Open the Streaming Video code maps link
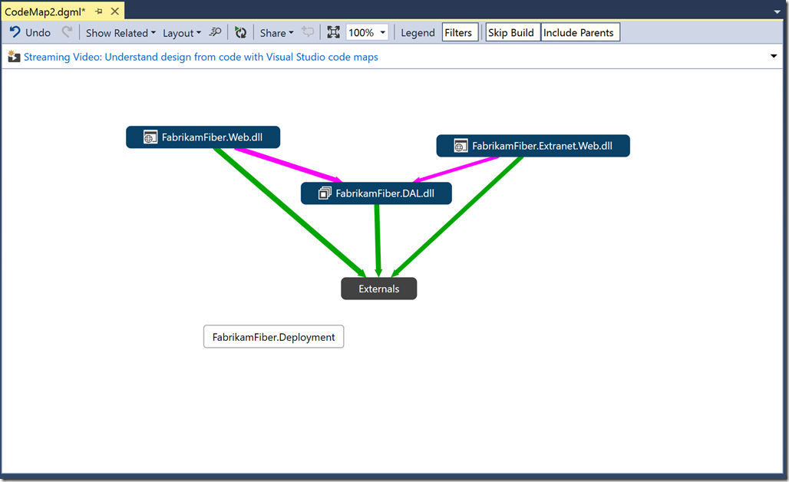789x482 pixels. click(x=201, y=57)
